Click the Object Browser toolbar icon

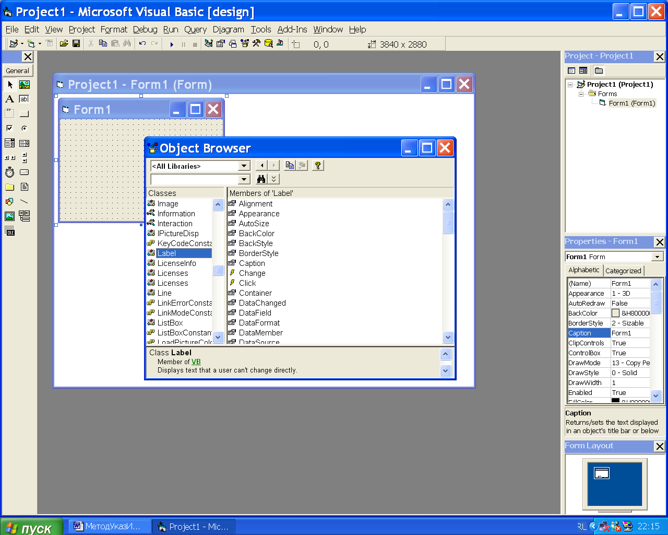[245, 44]
